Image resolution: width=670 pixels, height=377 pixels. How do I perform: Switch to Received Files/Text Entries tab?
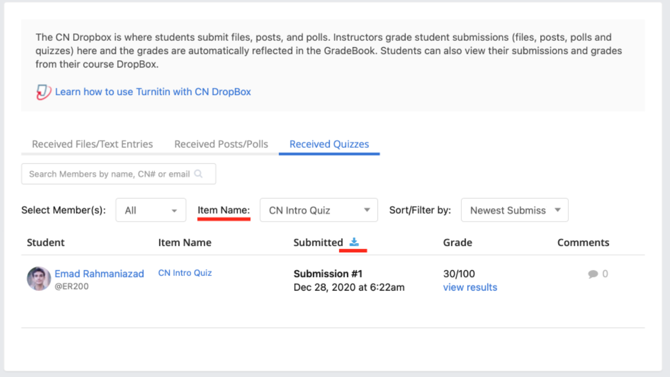92,144
